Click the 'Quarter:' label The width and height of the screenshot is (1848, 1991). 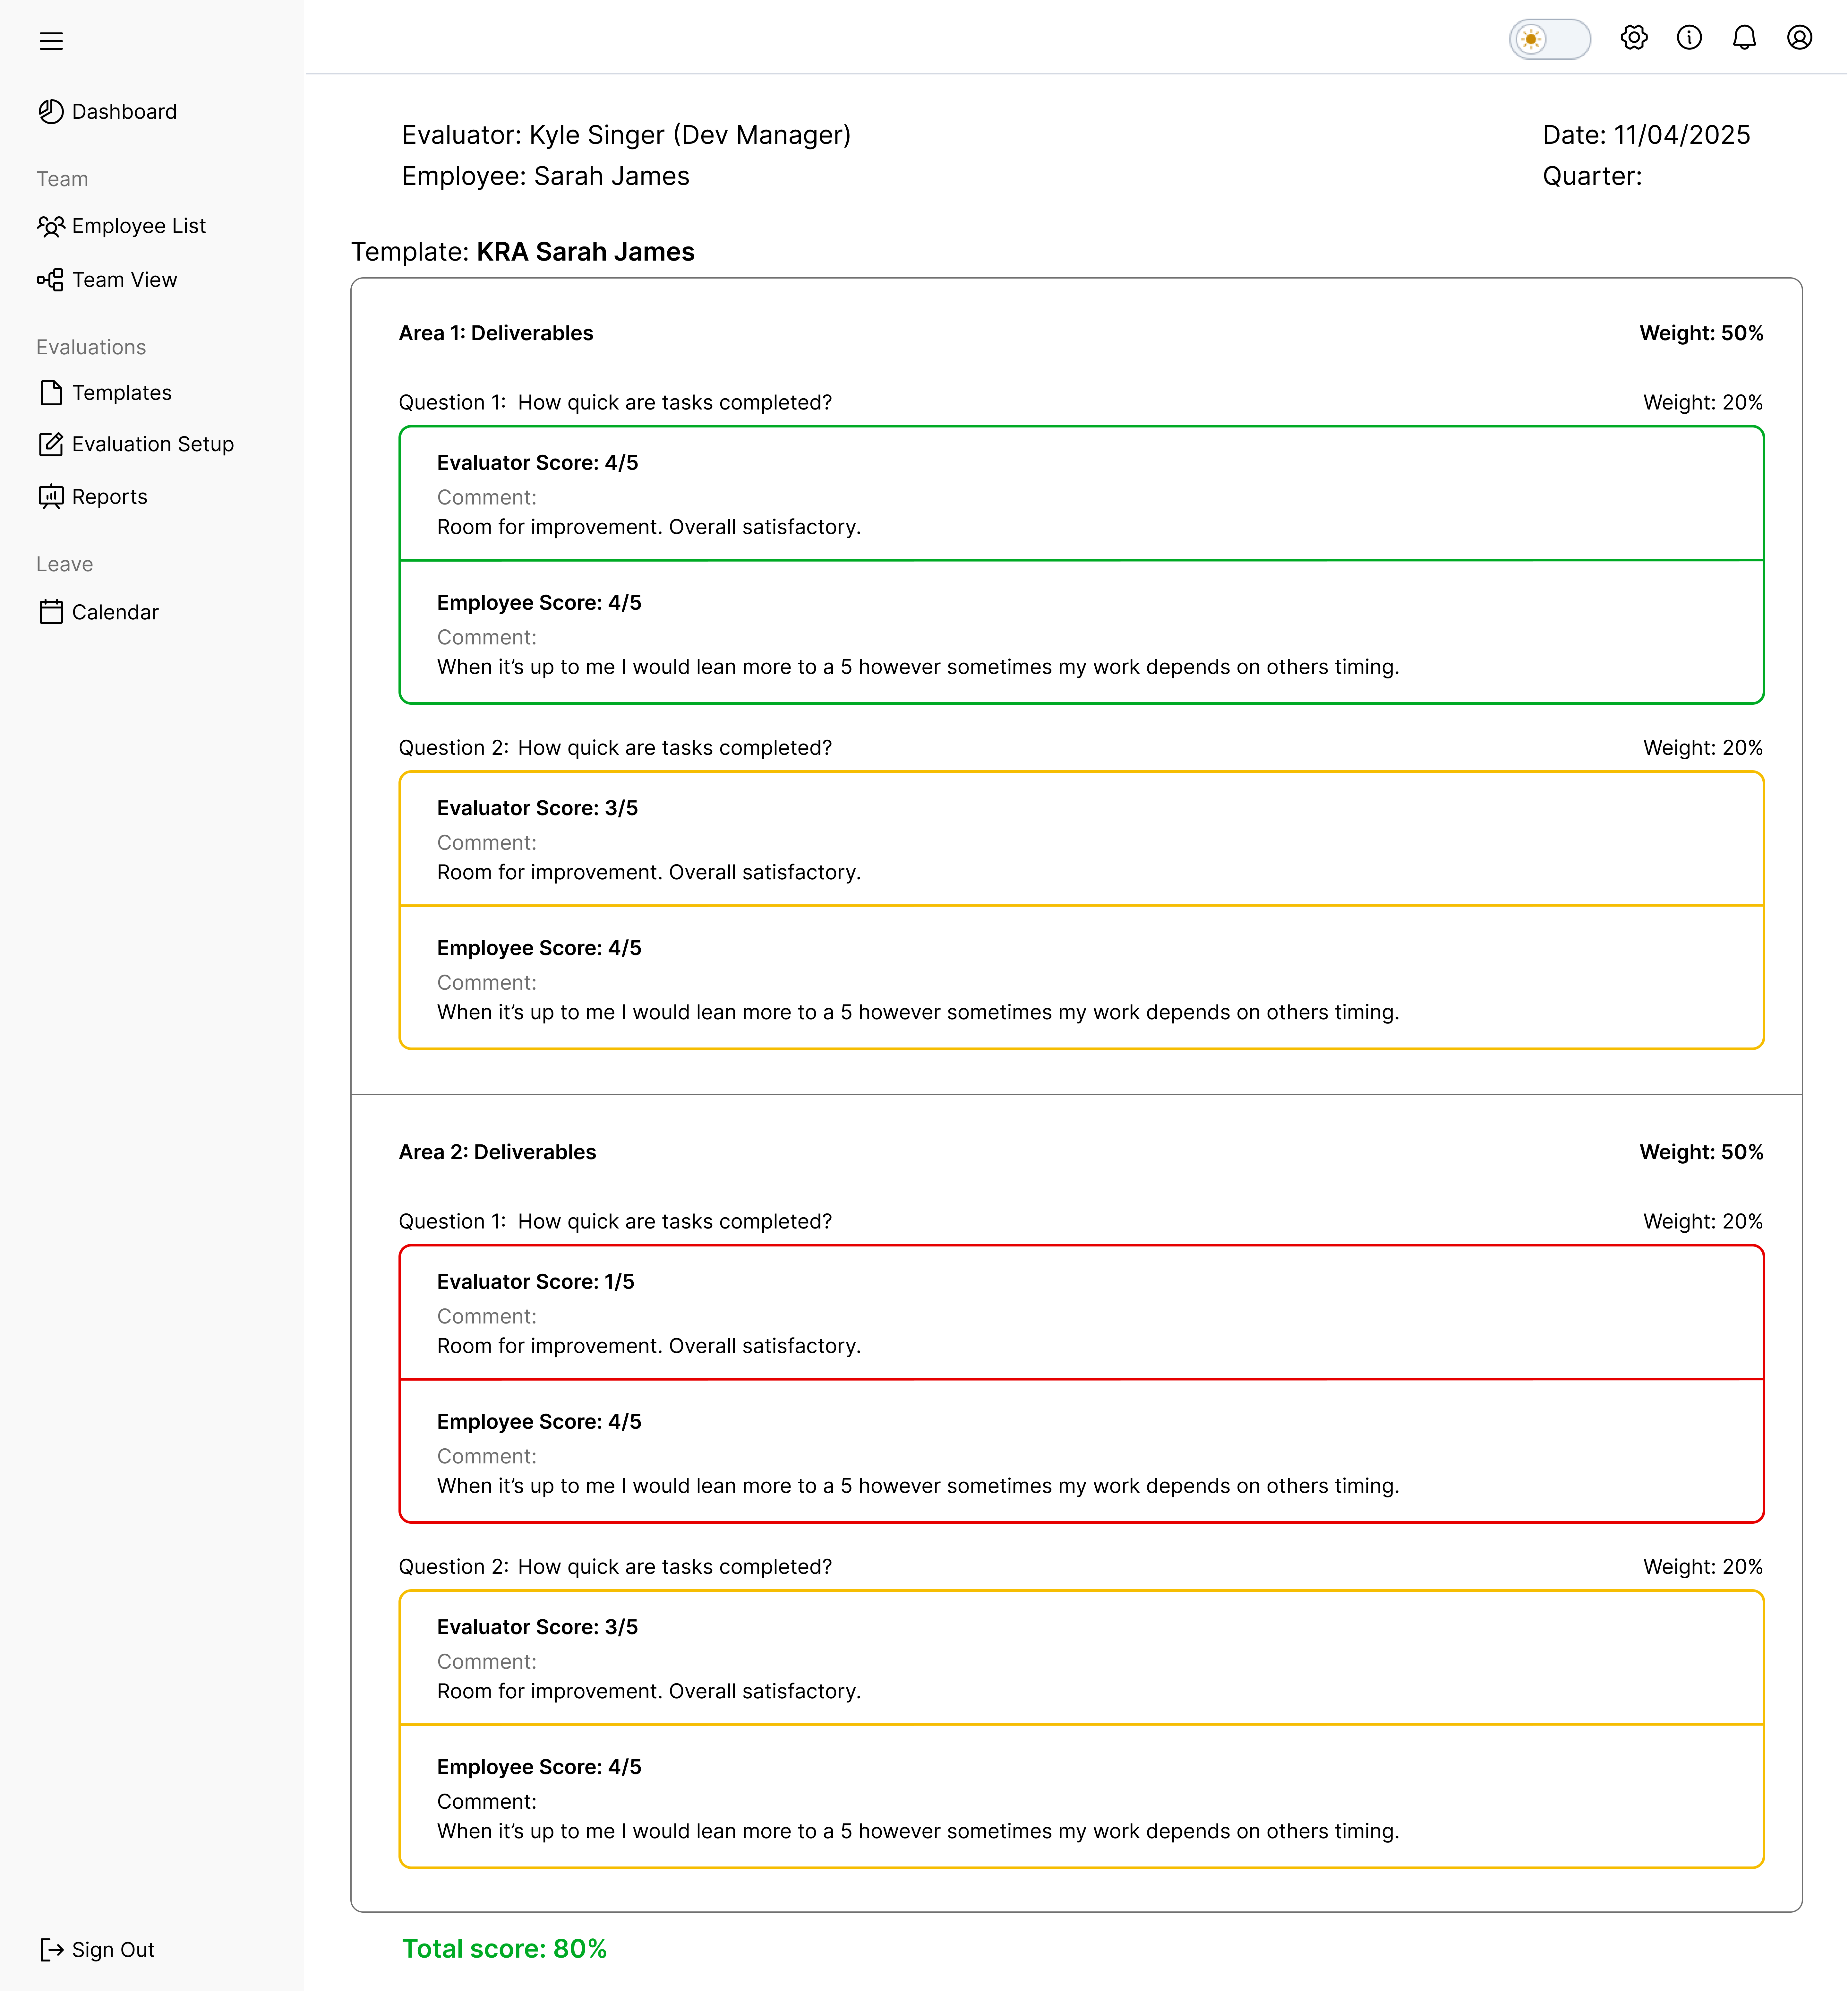pyautogui.click(x=1592, y=176)
